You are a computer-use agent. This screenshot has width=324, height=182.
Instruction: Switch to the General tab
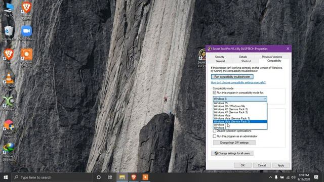(x=220, y=61)
